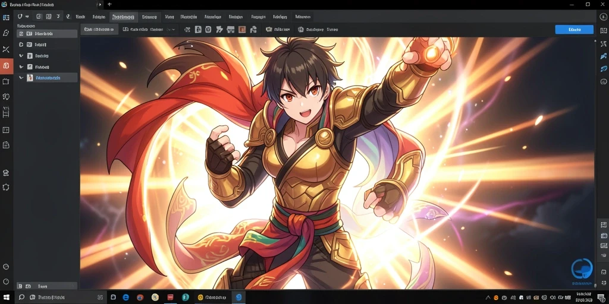Viewport: 609px width, 304px height.
Task: Click the first icon right of the toolbar dropdown
Action: 187,29
